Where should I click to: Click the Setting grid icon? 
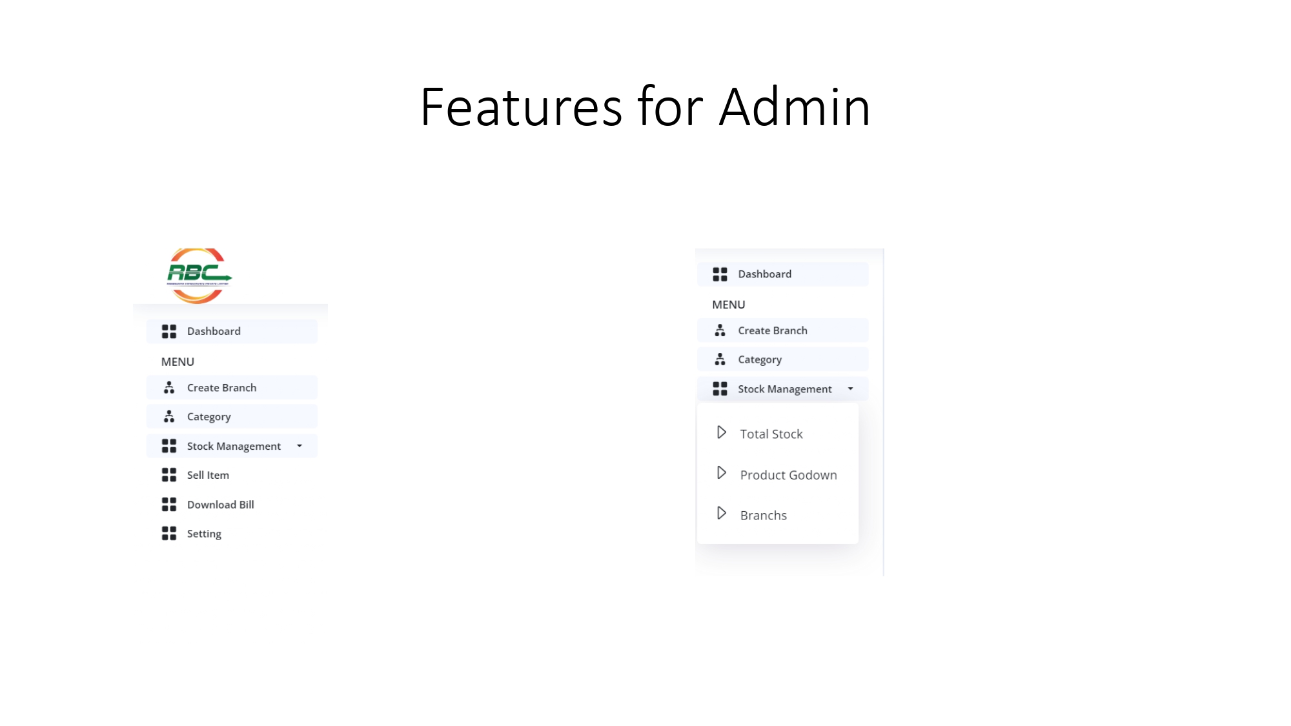pos(169,534)
